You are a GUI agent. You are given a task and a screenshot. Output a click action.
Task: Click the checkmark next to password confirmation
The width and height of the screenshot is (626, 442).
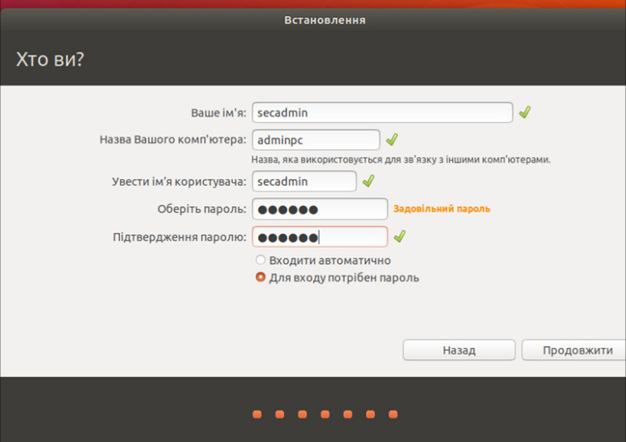click(x=400, y=236)
